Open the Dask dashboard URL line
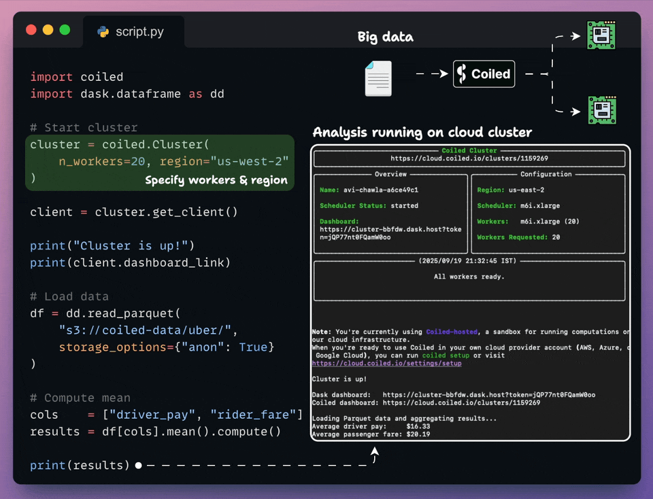The image size is (653, 499). [x=454, y=394]
